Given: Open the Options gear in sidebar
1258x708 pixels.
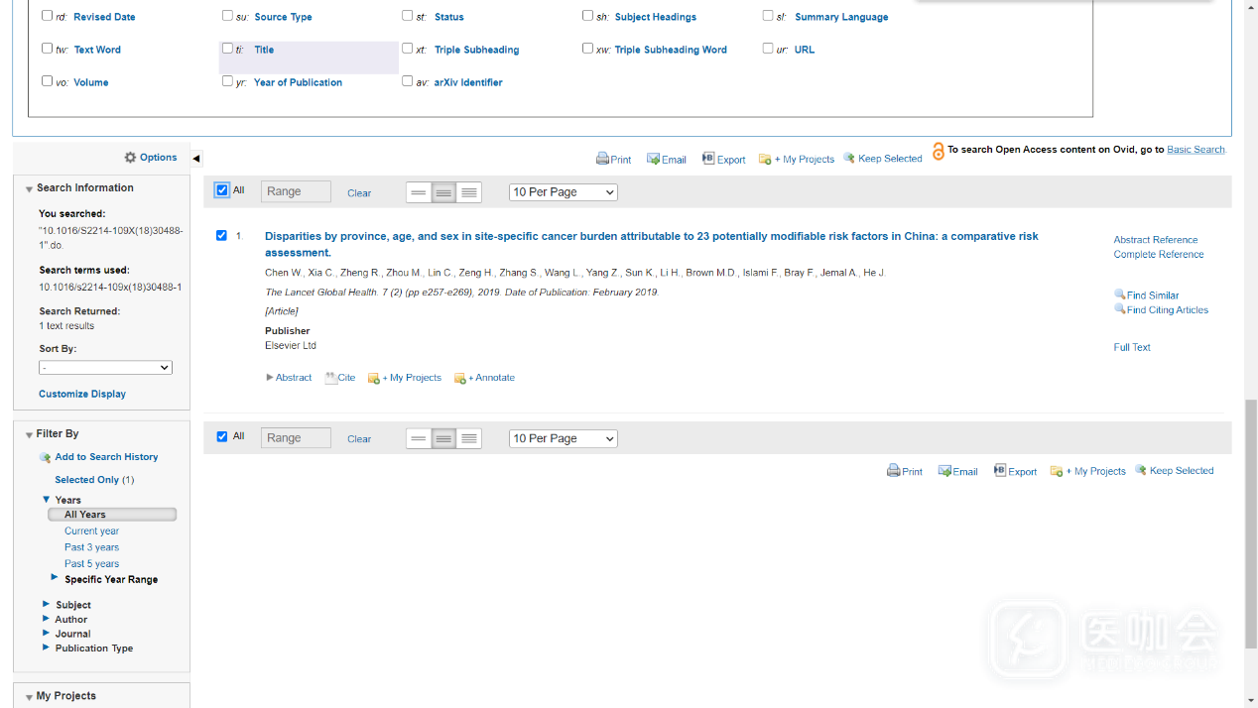Looking at the screenshot, I should pos(131,158).
